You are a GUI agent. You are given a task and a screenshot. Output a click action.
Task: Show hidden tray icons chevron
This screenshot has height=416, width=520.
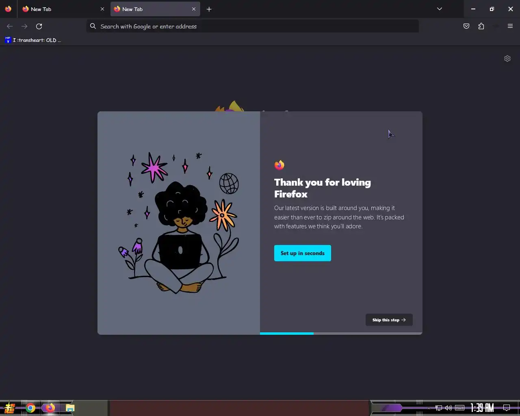[x=429, y=408]
